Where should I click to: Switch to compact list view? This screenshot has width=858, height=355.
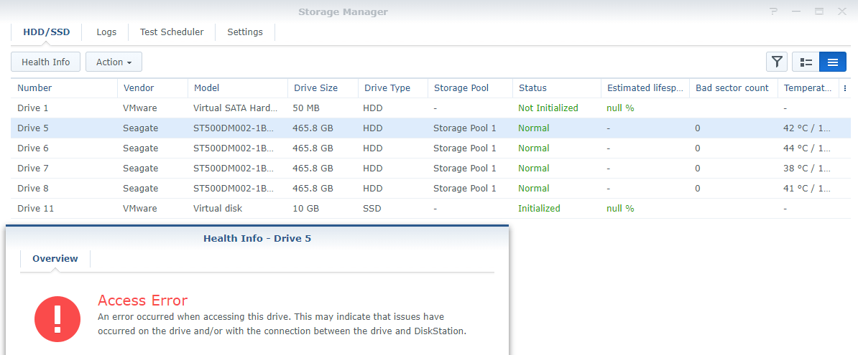point(832,62)
